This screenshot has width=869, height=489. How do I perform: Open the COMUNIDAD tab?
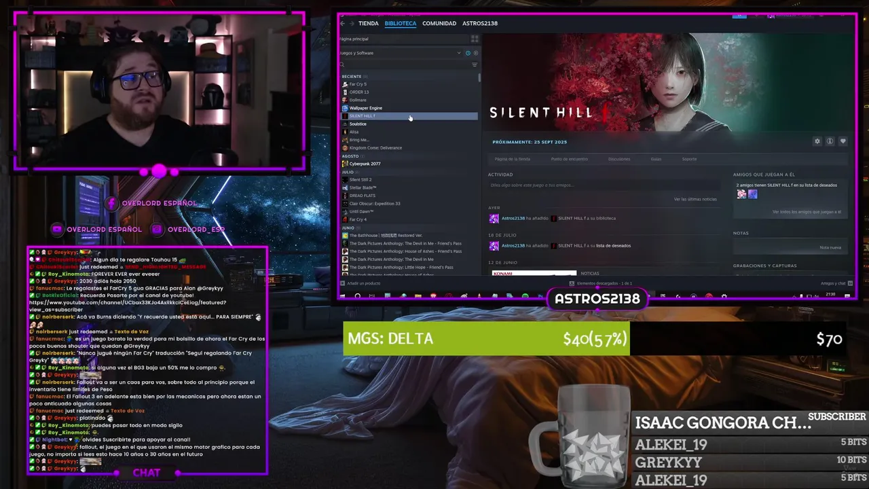tap(439, 23)
